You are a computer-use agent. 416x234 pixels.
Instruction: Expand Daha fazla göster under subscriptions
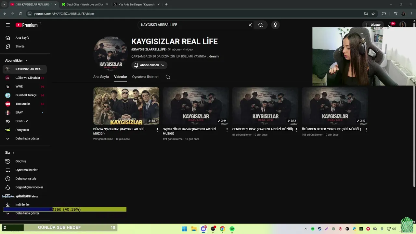pos(25,138)
